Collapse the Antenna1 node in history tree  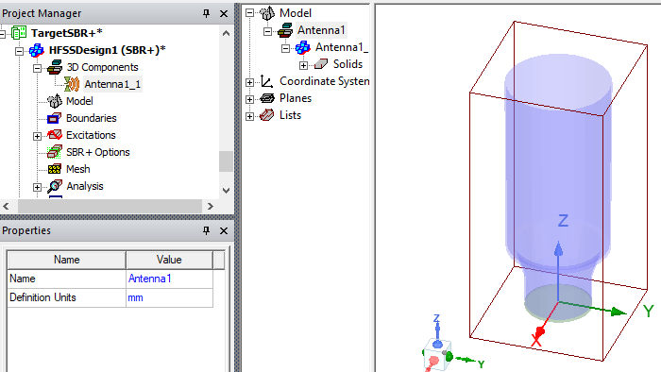point(267,31)
